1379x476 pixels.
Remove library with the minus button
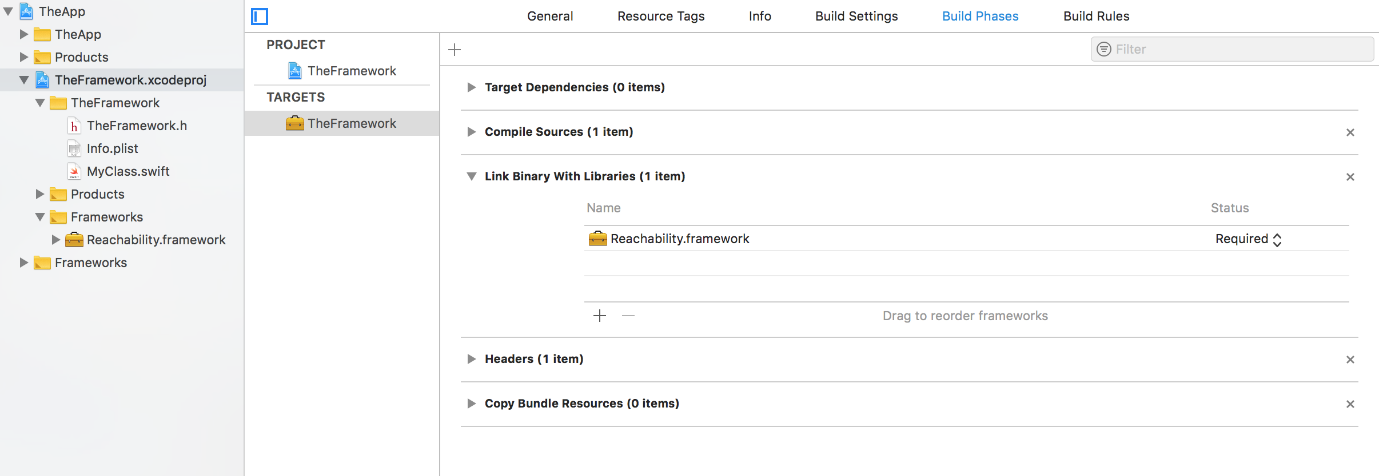click(628, 316)
